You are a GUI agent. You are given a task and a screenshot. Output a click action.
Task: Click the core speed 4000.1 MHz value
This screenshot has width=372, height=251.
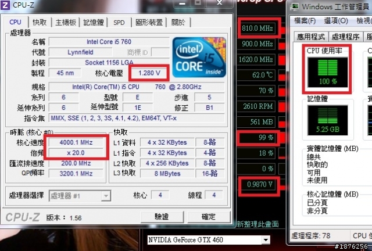click(x=76, y=142)
